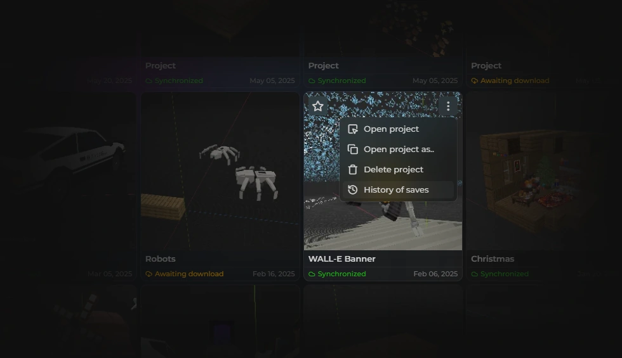The image size is (622, 358).
Task: Click the Christmas project title
Action: coord(493,259)
